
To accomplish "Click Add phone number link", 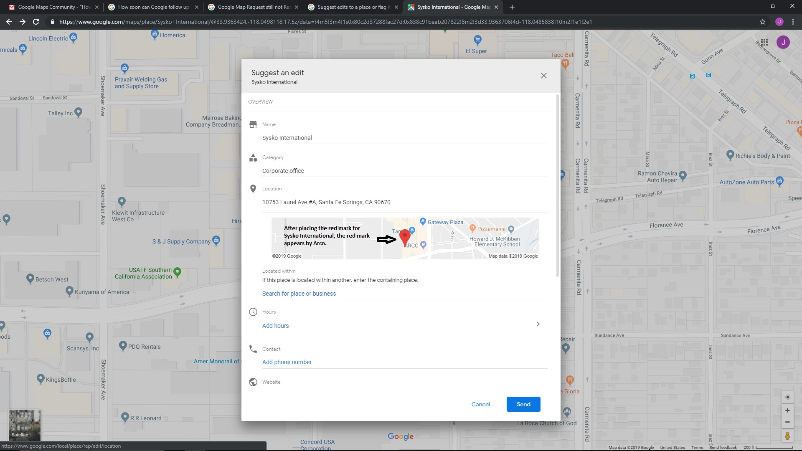I will [x=287, y=362].
